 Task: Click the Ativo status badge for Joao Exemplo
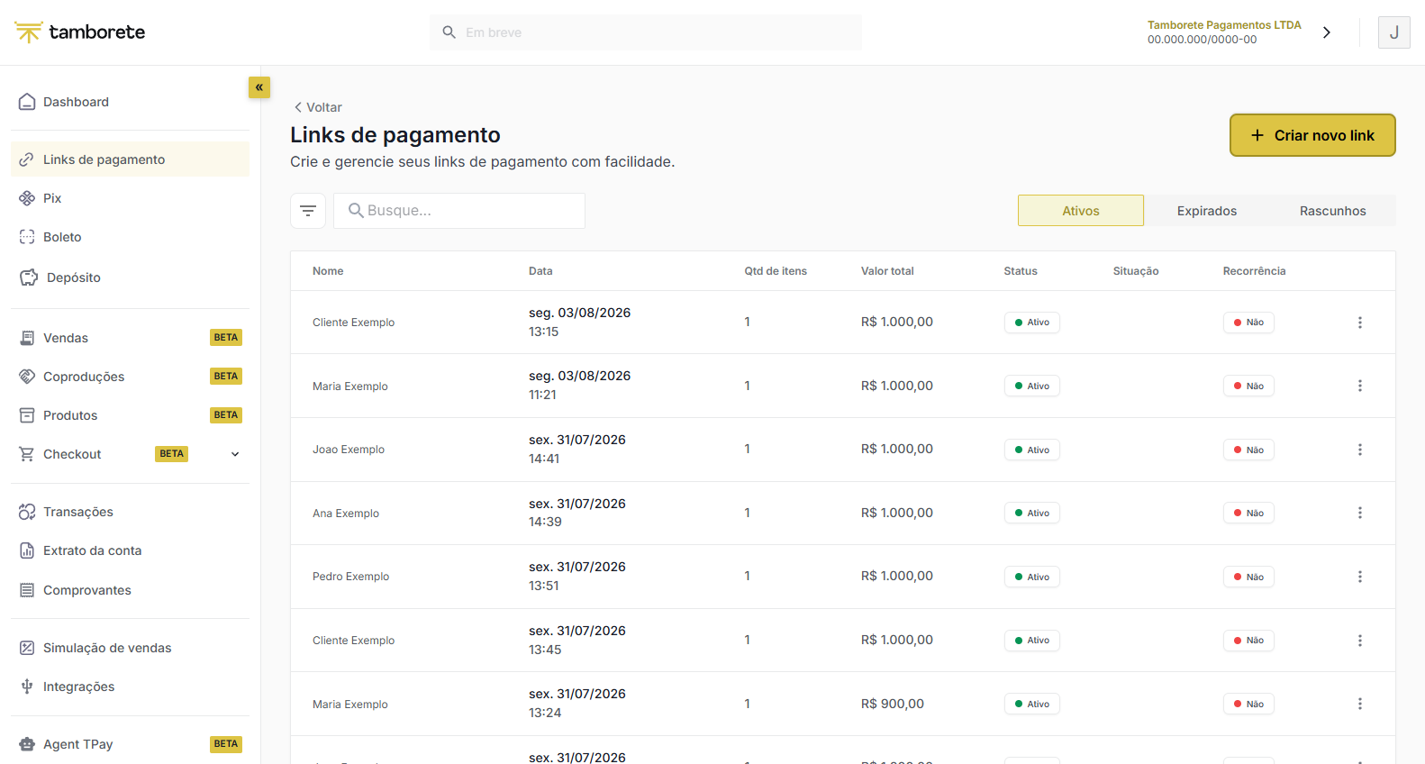pyautogui.click(x=1032, y=450)
